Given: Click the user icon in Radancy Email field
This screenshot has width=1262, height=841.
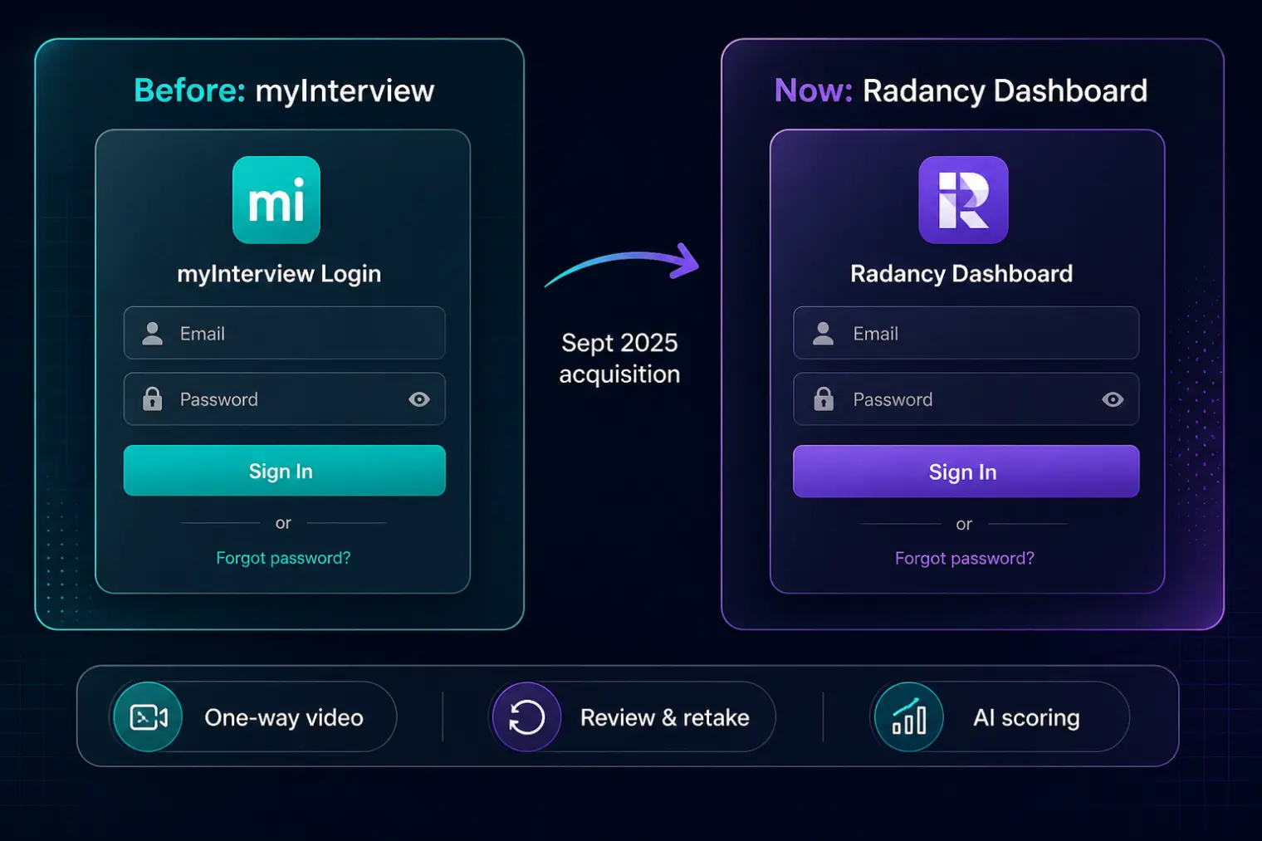Looking at the screenshot, I should point(823,333).
